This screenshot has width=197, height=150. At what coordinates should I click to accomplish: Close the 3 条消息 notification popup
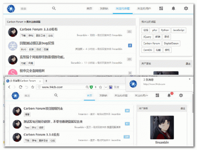[x=190, y=79]
